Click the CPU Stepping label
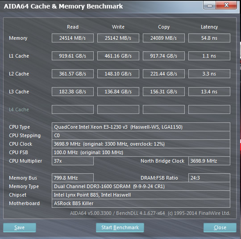Image resolution: width=241 pixels, height=239 pixels. coord(25,135)
